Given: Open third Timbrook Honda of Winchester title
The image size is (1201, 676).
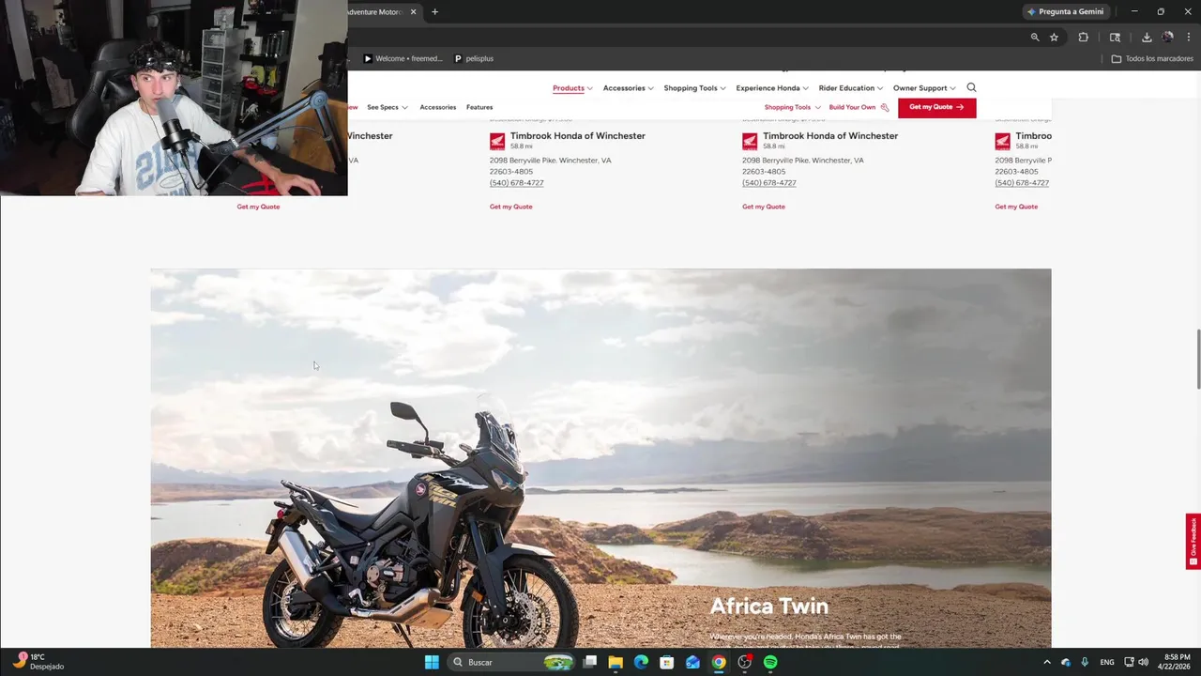Looking at the screenshot, I should click(x=830, y=136).
